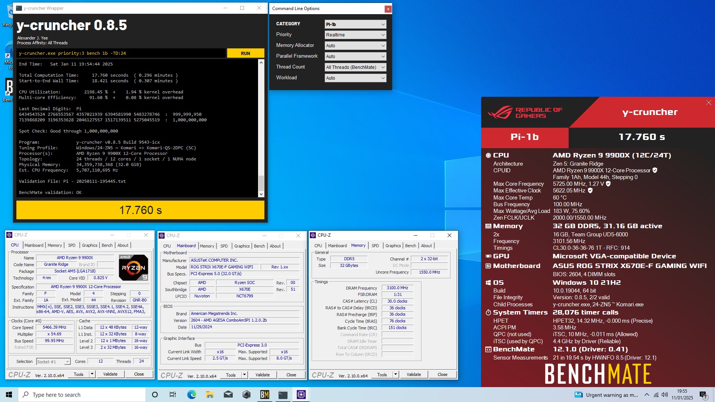This screenshot has height=402, width=715.
Task: Open the volume tray icon
Action: [665, 395]
